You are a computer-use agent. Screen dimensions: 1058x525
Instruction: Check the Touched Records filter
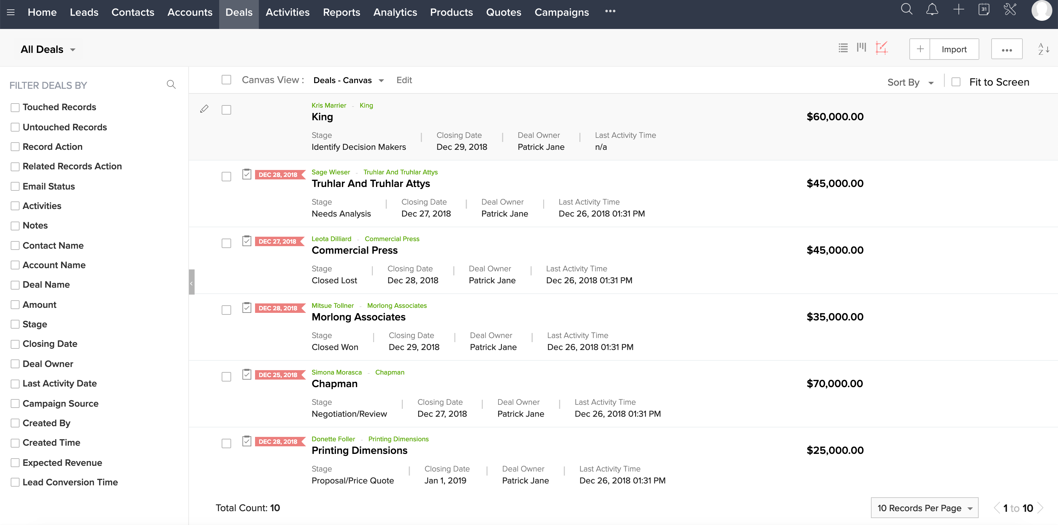[x=15, y=107]
